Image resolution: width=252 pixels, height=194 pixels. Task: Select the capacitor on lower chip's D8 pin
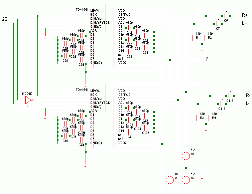(130, 108)
